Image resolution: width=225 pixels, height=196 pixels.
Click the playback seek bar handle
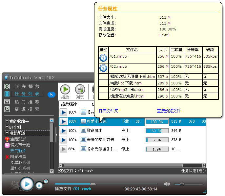(x=93, y=184)
